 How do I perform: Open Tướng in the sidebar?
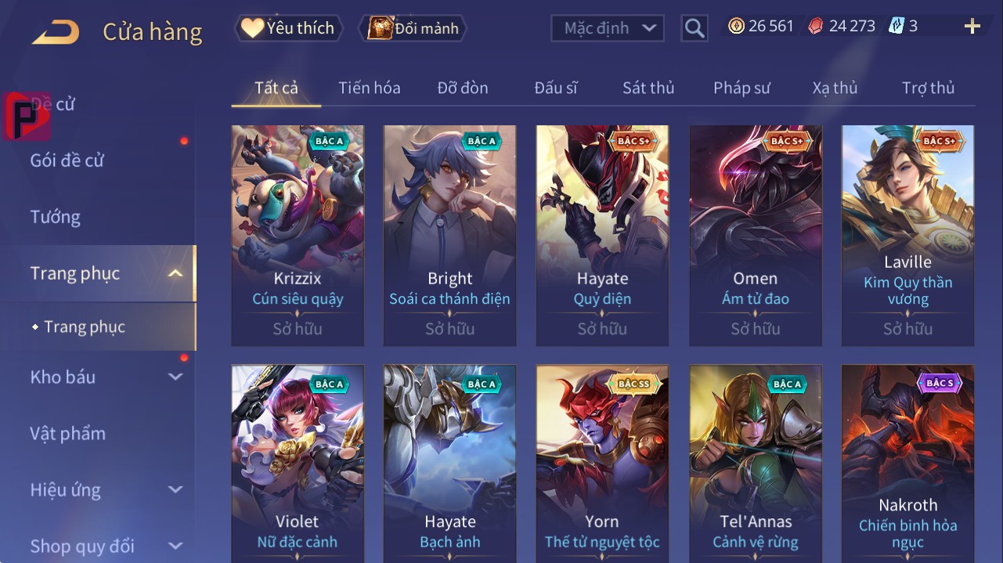click(56, 217)
